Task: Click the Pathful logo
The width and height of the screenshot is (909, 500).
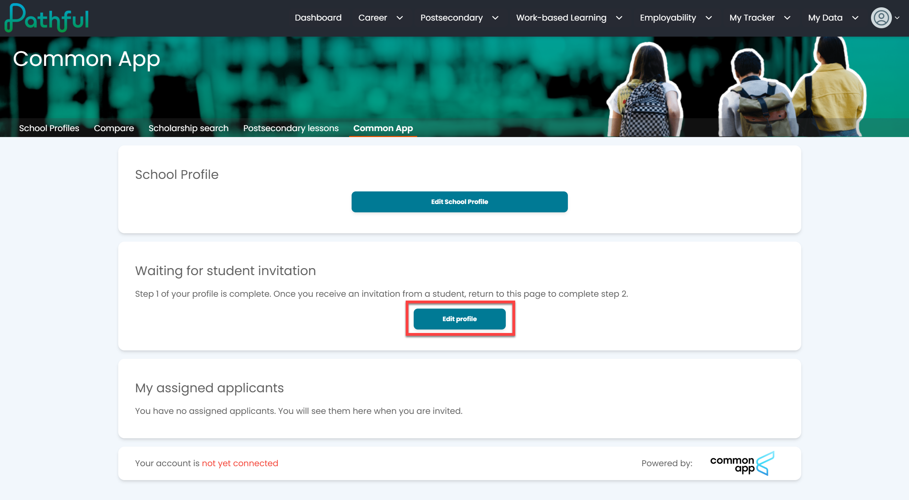Action: pos(47,18)
